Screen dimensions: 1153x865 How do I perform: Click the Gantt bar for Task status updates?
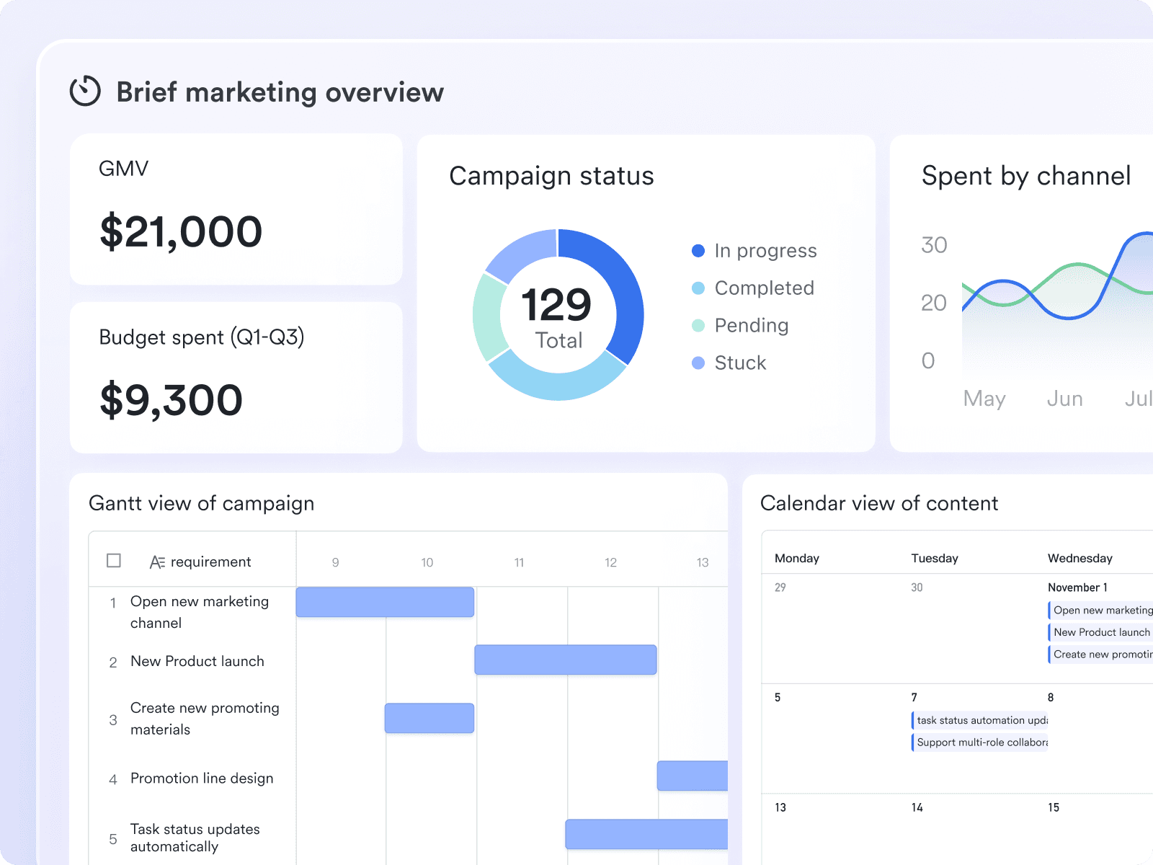tap(646, 834)
